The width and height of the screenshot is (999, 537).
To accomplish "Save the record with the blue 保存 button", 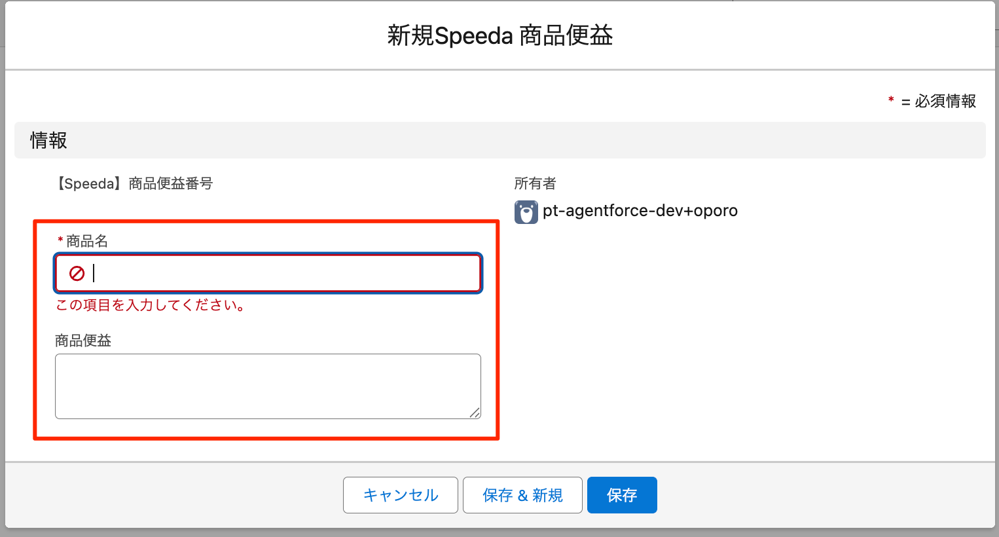I will click(621, 495).
